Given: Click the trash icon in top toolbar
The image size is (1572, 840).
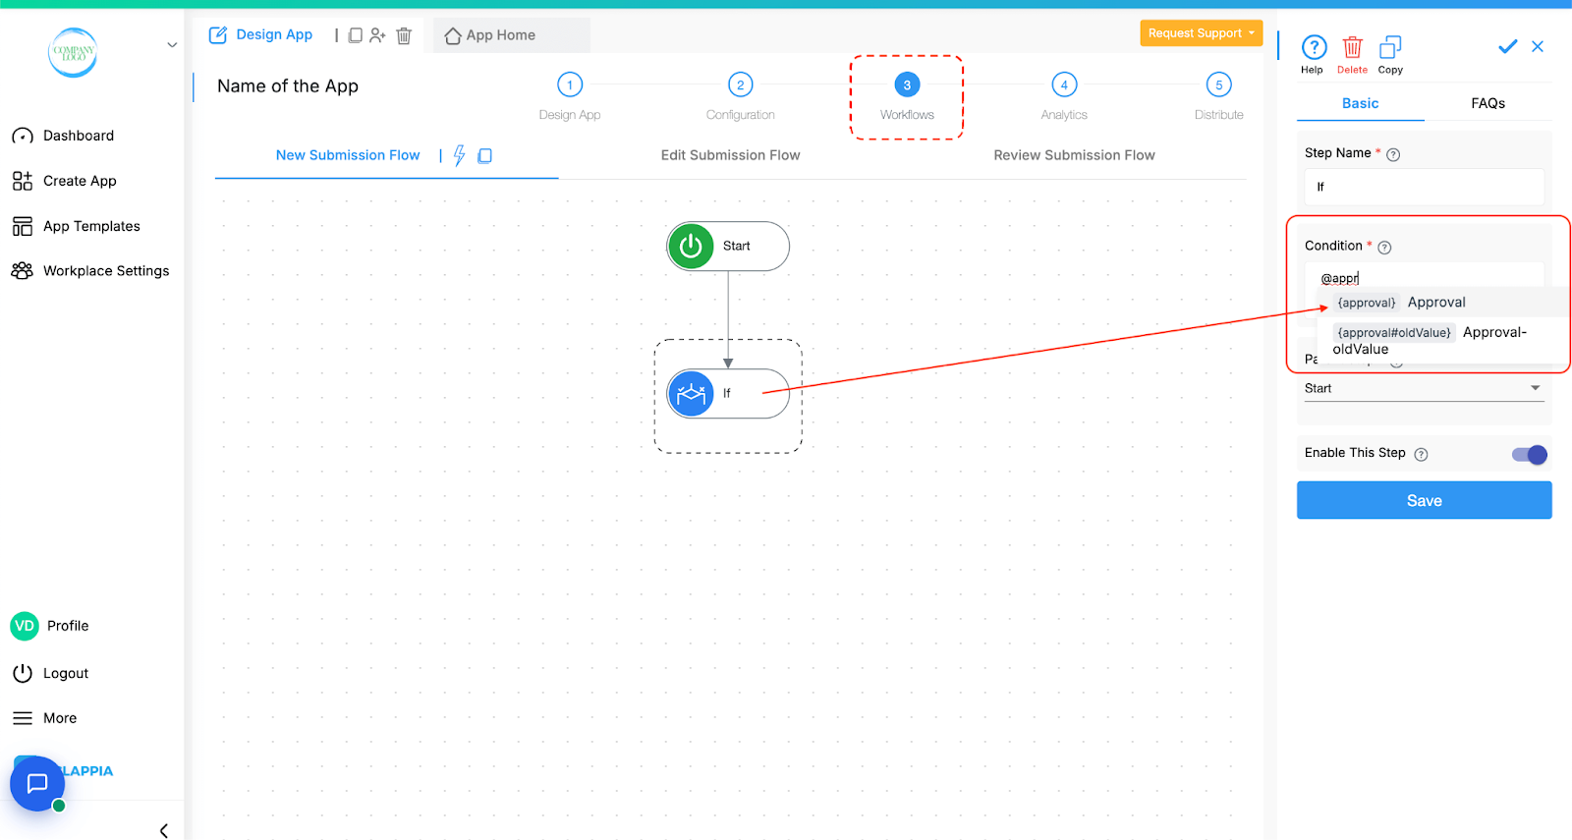Looking at the screenshot, I should click(x=404, y=35).
